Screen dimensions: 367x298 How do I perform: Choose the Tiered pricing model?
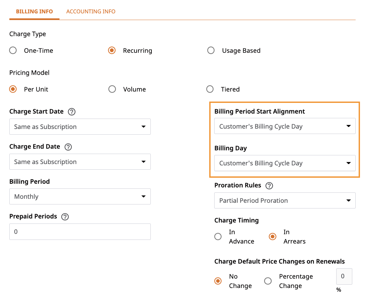click(x=210, y=89)
